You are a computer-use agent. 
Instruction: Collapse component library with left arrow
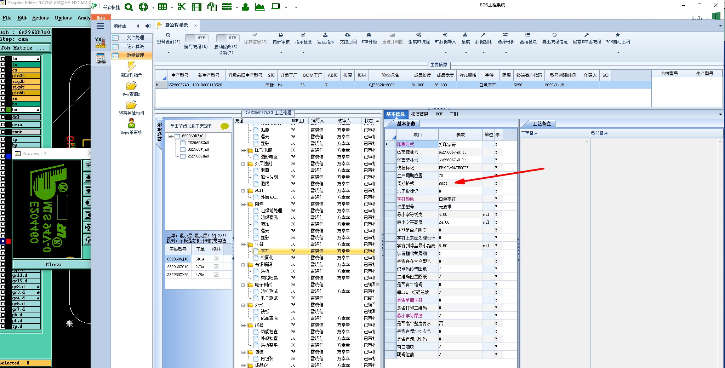click(x=138, y=26)
